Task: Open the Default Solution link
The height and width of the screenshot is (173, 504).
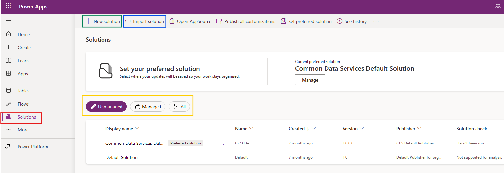Action: point(121,157)
